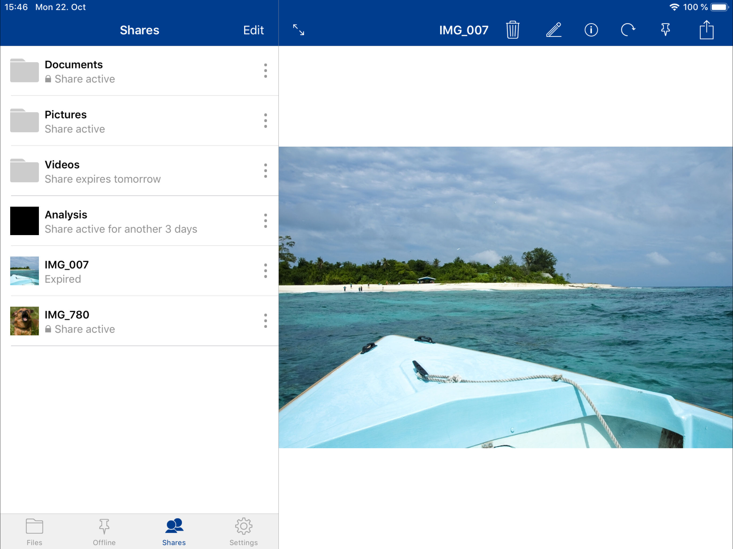Open the more-options menu for IMG_780
Screen dimensions: 733x549
(265, 321)
